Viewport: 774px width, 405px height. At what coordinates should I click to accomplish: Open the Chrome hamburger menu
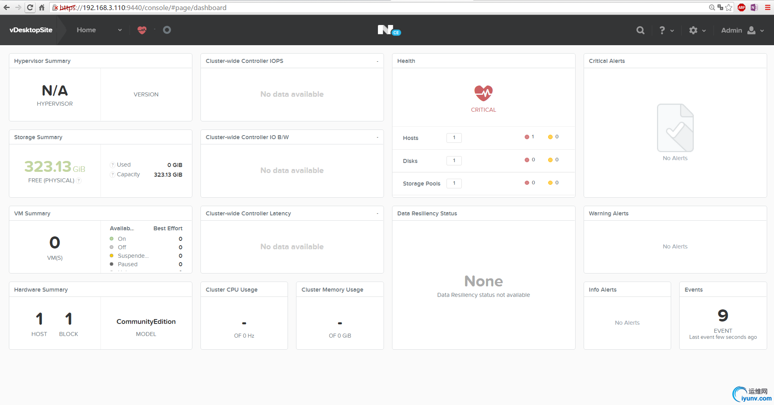pyautogui.click(x=768, y=7)
